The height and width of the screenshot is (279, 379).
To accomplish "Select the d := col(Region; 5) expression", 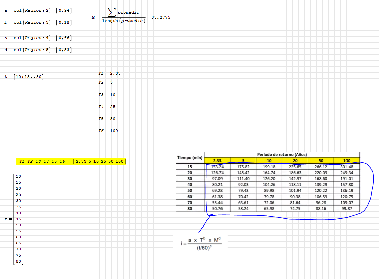I will pyautogui.click(x=38, y=50).
